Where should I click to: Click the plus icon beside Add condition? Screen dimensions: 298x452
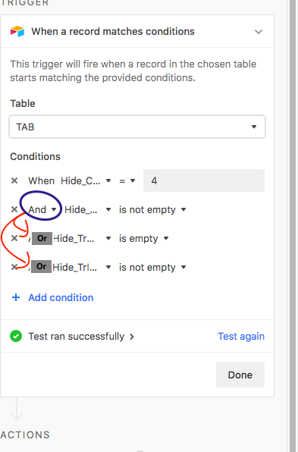click(x=16, y=297)
